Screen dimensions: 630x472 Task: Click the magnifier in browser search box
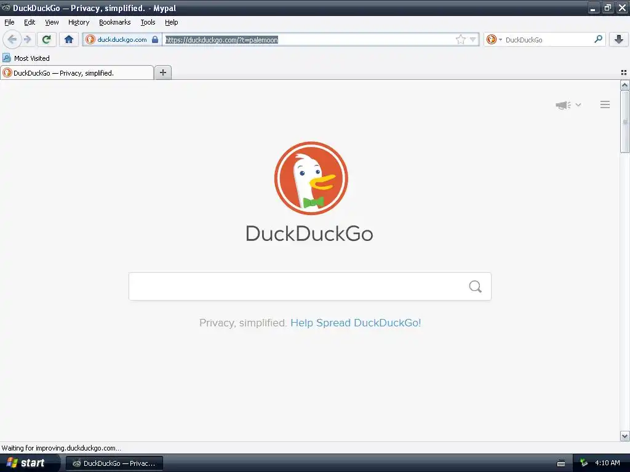(598, 39)
